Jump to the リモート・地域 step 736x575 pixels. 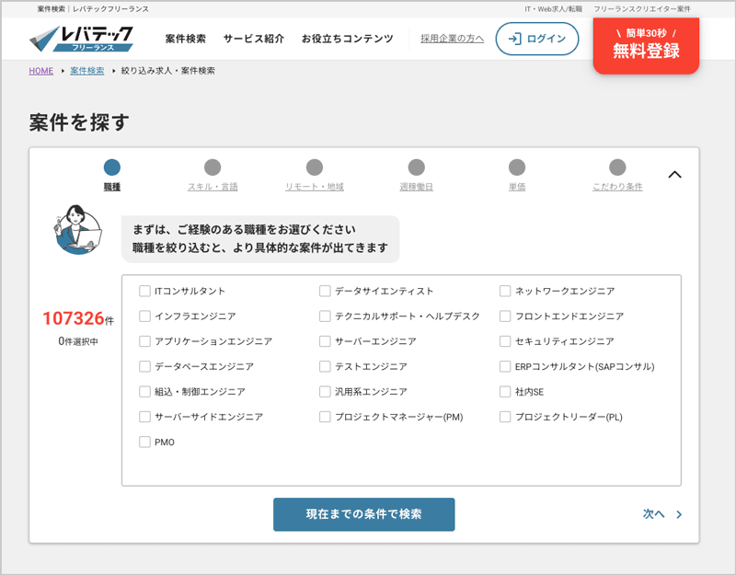(x=314, y=168)
